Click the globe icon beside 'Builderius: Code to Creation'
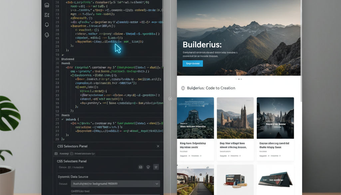The image size is (341, 195). [183, 88]
